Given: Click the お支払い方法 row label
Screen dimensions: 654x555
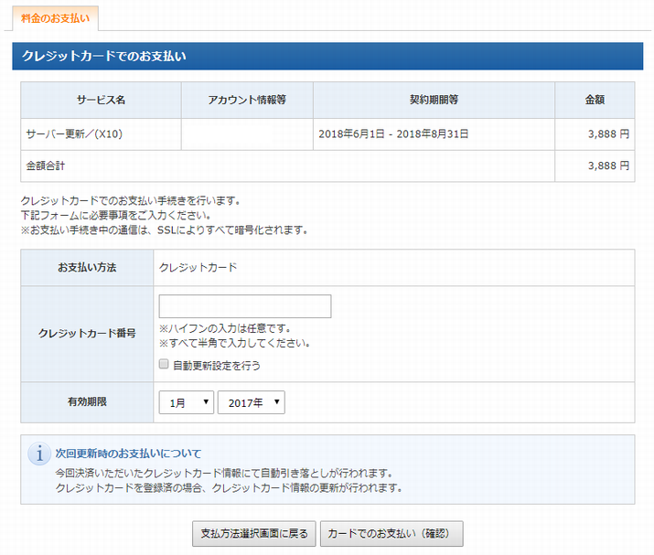Looking at the screenshot, I should (x=87, y=267).
